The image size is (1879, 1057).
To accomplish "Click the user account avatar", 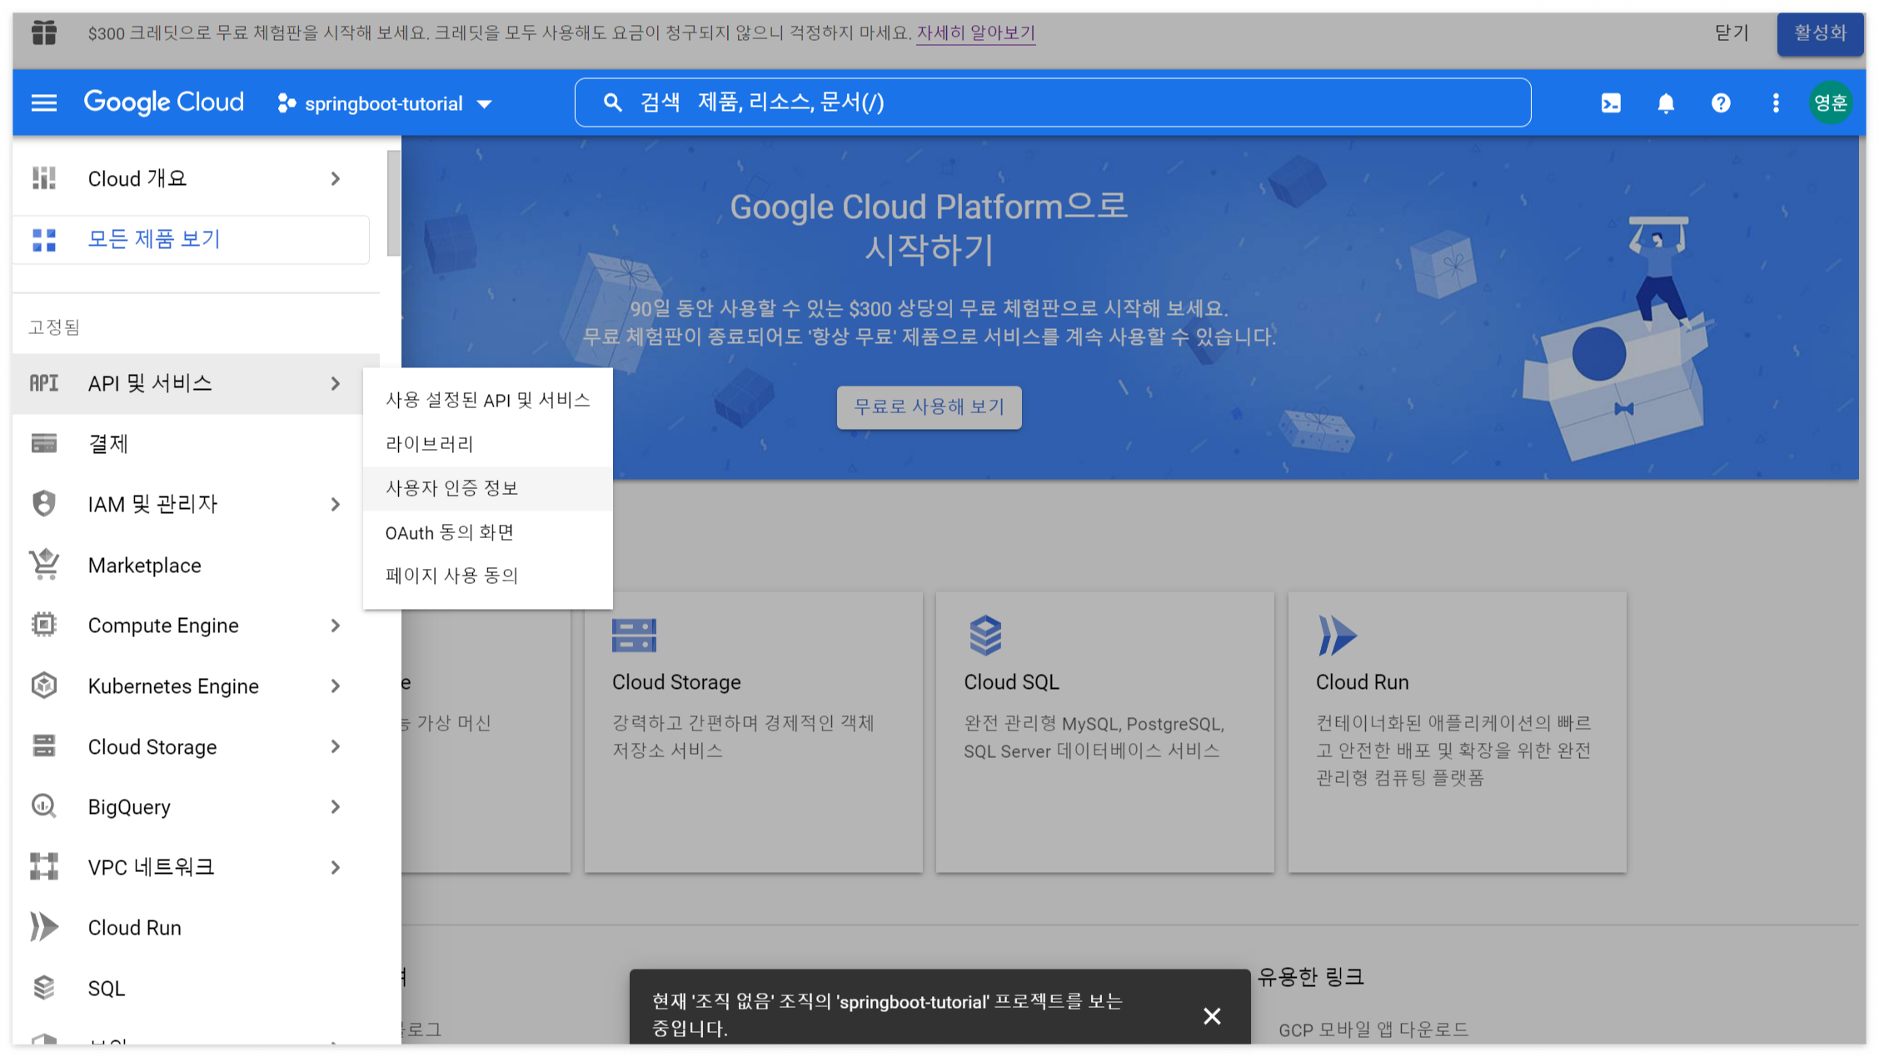I will point(1830,102).
